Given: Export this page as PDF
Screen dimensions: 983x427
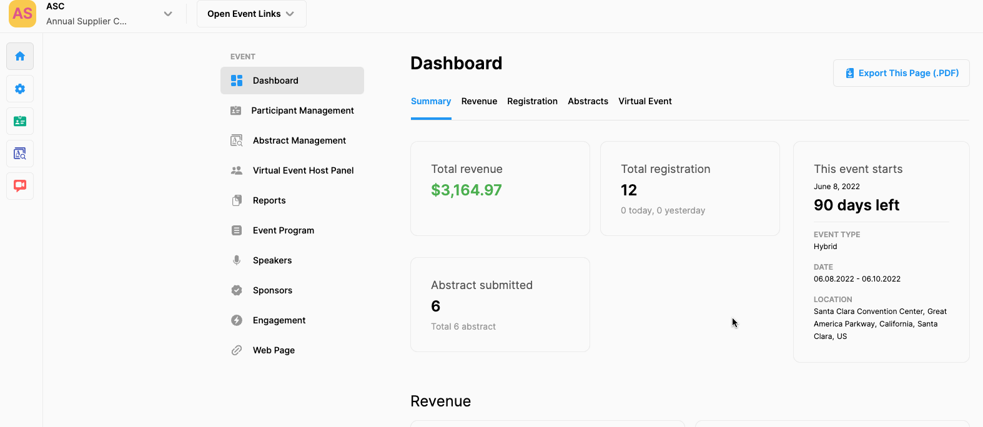Looking at the screenshot, I should coord(901,73).
